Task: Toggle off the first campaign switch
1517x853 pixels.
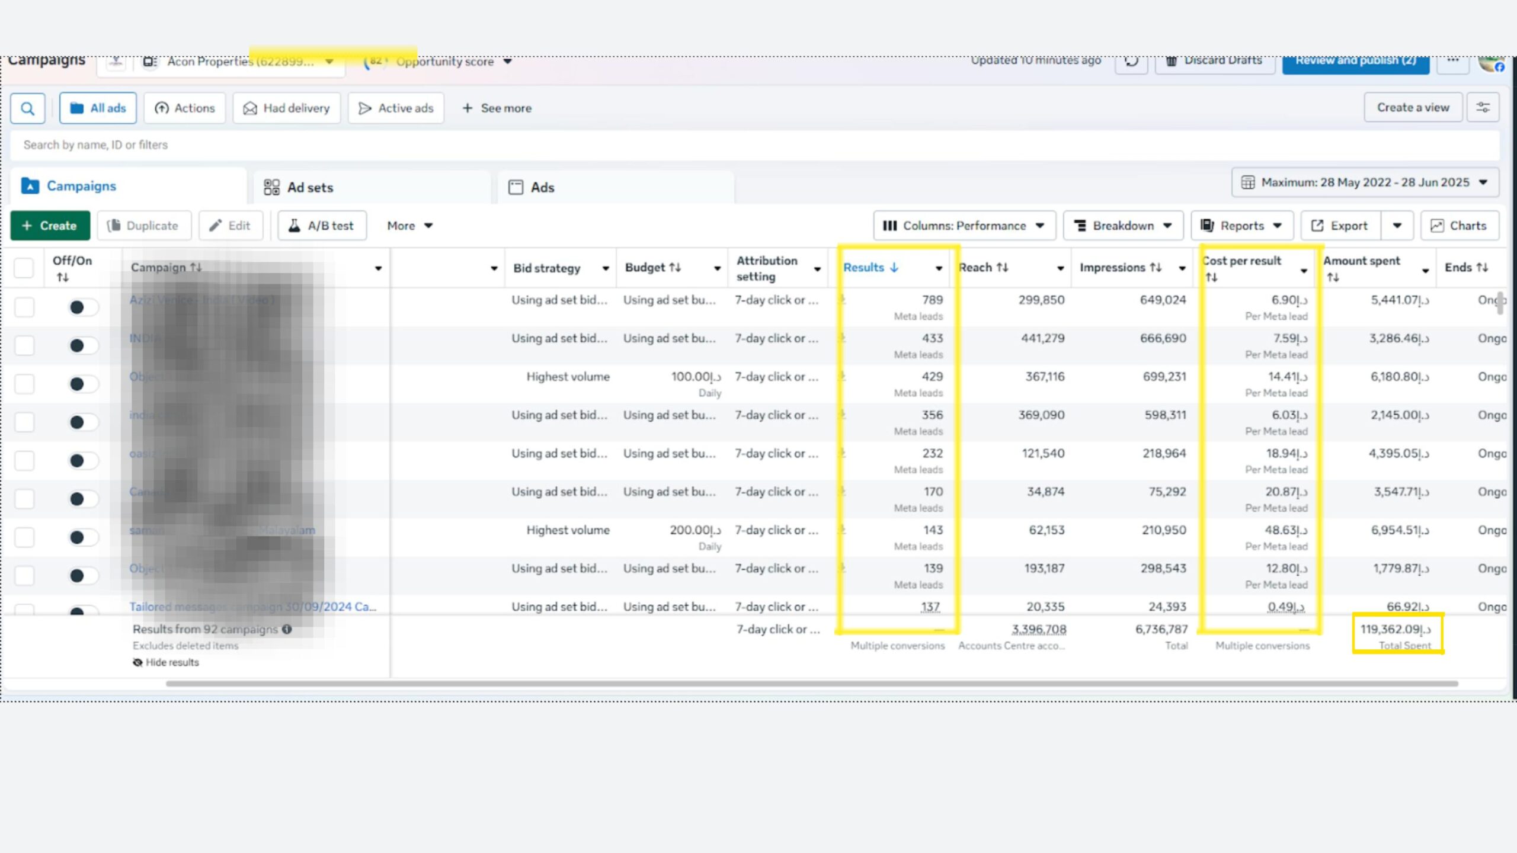Action: tap(82, 307)
